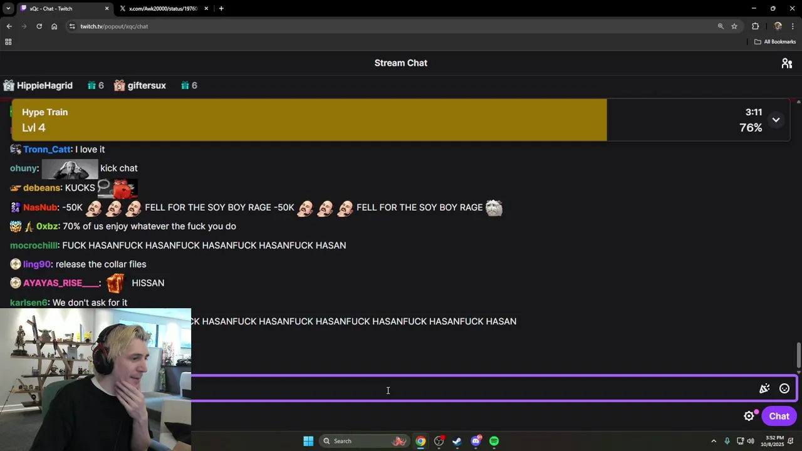The image size is (802, 451).
Task: Open ling90 username in chat
Action: [36, 264]
